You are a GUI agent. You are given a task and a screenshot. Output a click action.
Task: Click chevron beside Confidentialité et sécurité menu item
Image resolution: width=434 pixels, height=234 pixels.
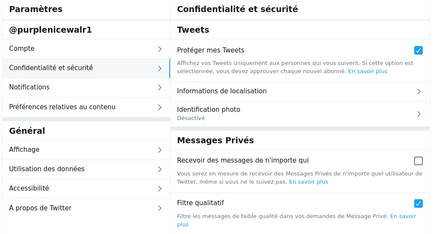[x=160, y=68]
